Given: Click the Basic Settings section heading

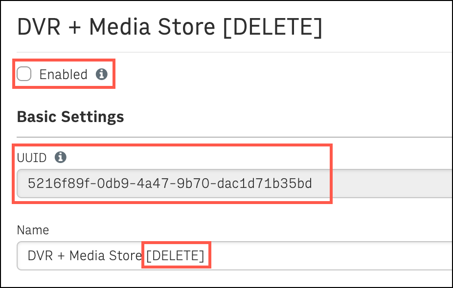Looking at the screenshot, I should tap(70, 117).
